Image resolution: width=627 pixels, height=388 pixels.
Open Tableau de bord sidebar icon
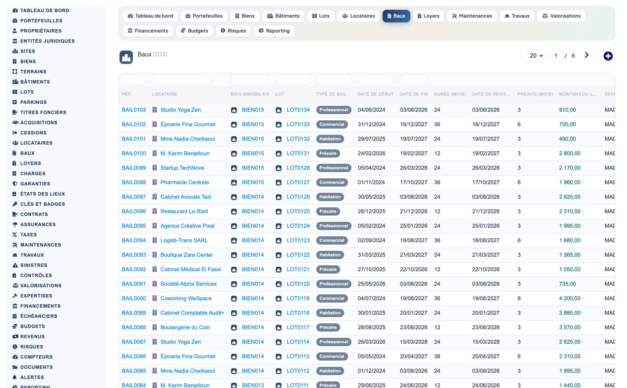point(15,10)
